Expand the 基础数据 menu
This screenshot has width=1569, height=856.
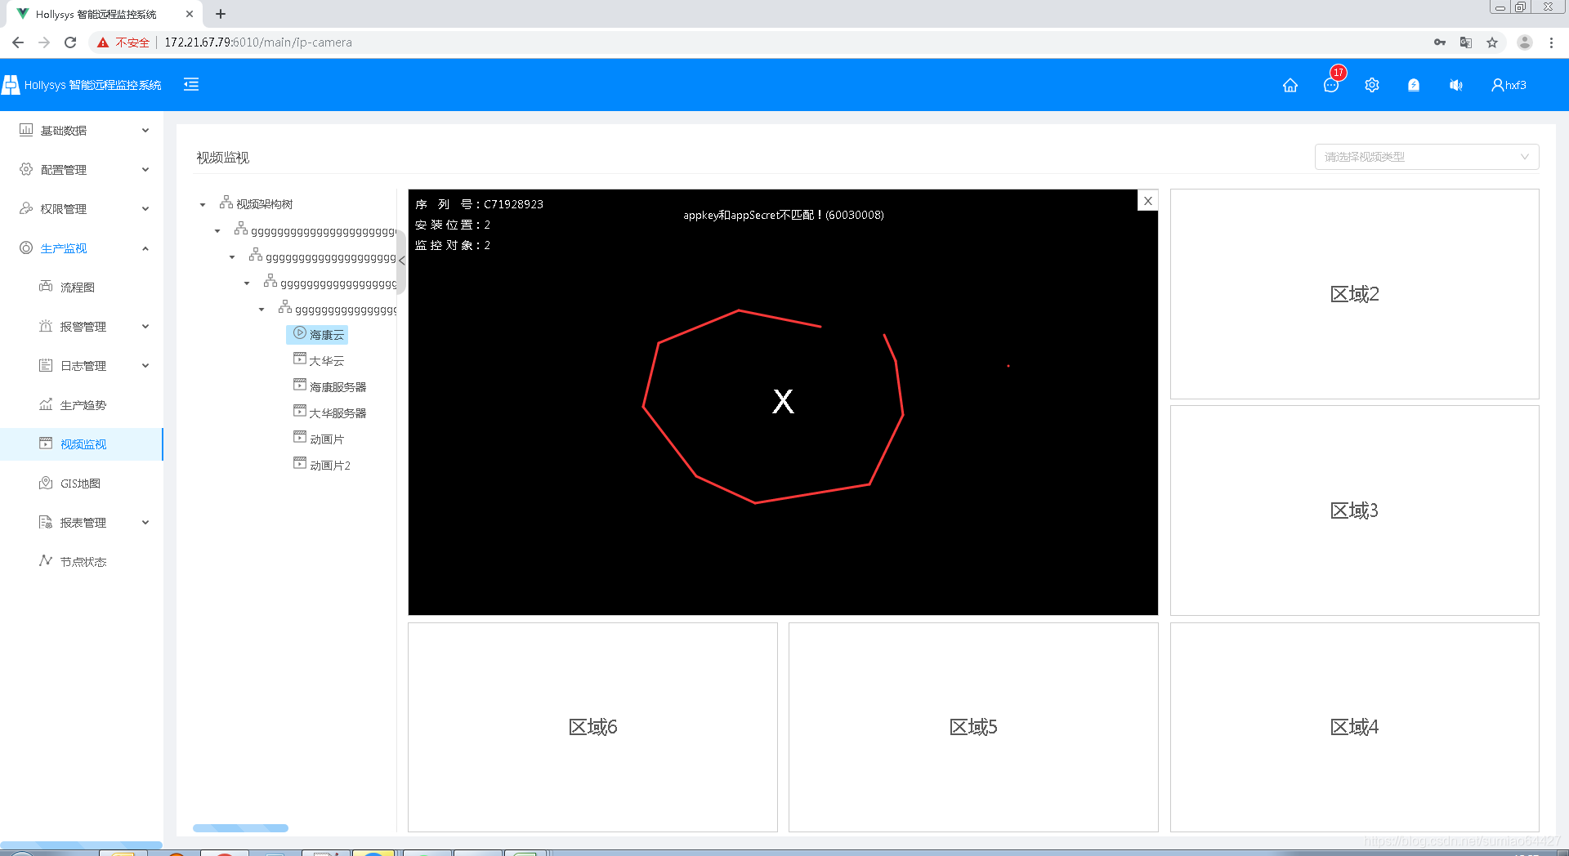[82, 131]
